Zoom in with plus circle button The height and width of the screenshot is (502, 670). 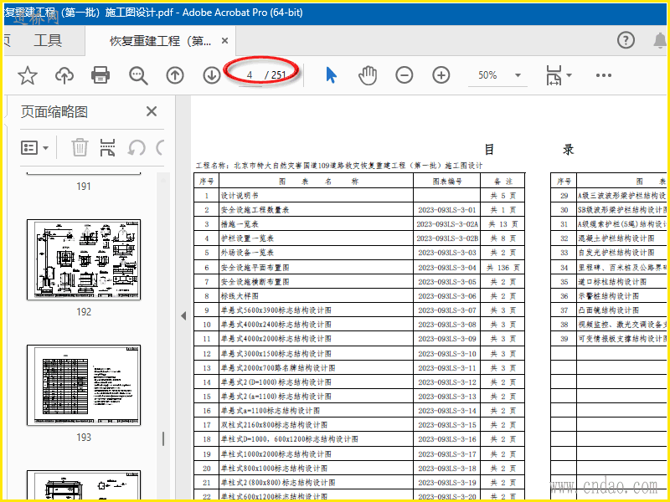pos(441,75)
